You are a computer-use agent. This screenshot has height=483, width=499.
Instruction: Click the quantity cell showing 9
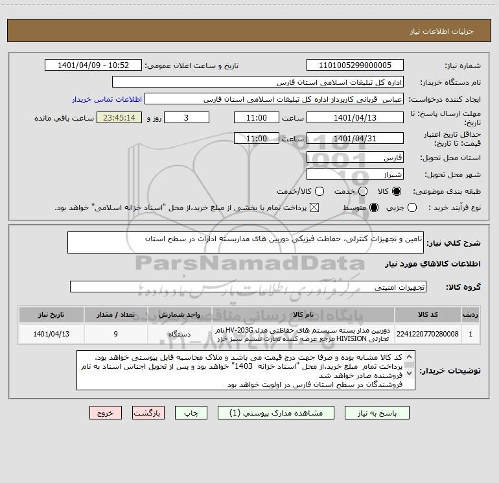[x=115, y=334]
